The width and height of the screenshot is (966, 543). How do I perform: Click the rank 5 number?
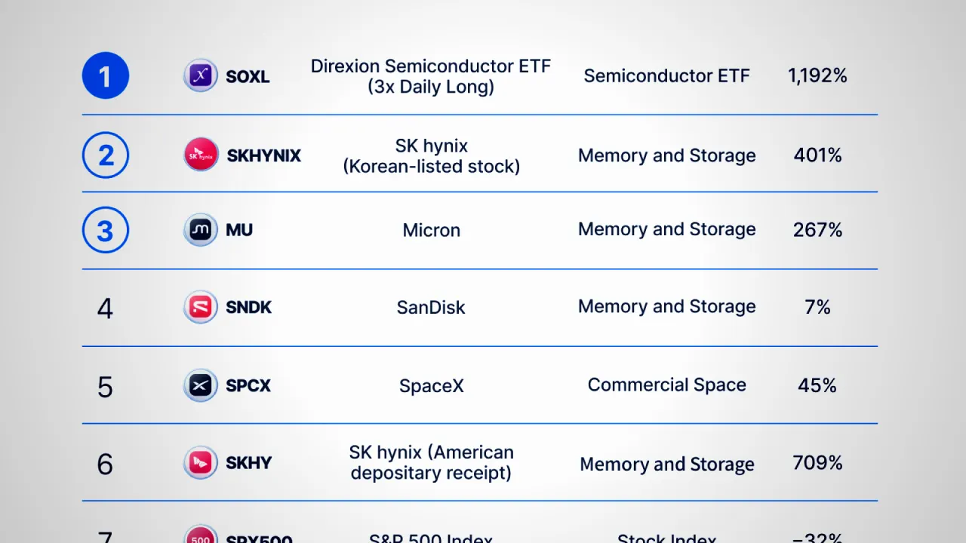coord(105,387)
